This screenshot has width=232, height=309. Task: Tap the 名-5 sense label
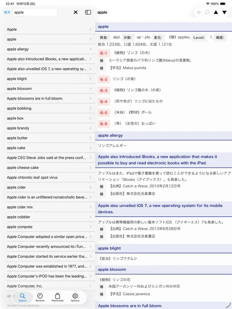coord(104,113)
